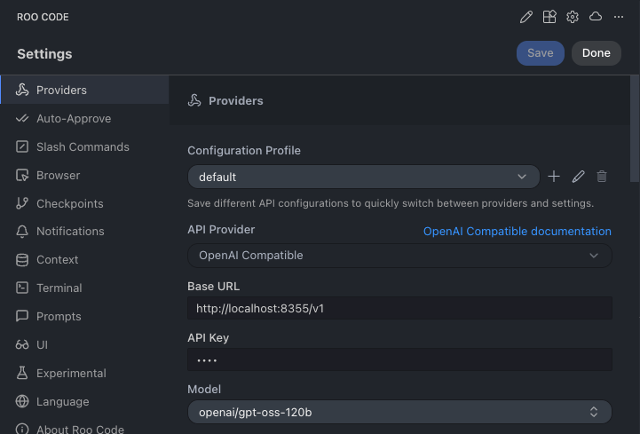Click the Save button
Viewport: 640px width, 434px height.
(x=540, y=53)
